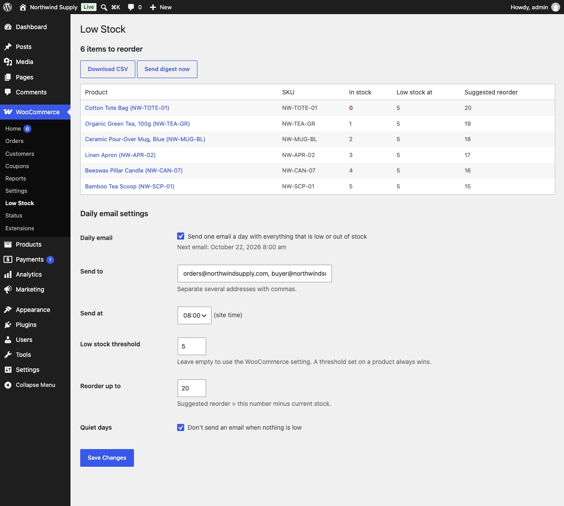Open Organic Green Tea product link
Screen dimensions: 564x506
[137, 124]
